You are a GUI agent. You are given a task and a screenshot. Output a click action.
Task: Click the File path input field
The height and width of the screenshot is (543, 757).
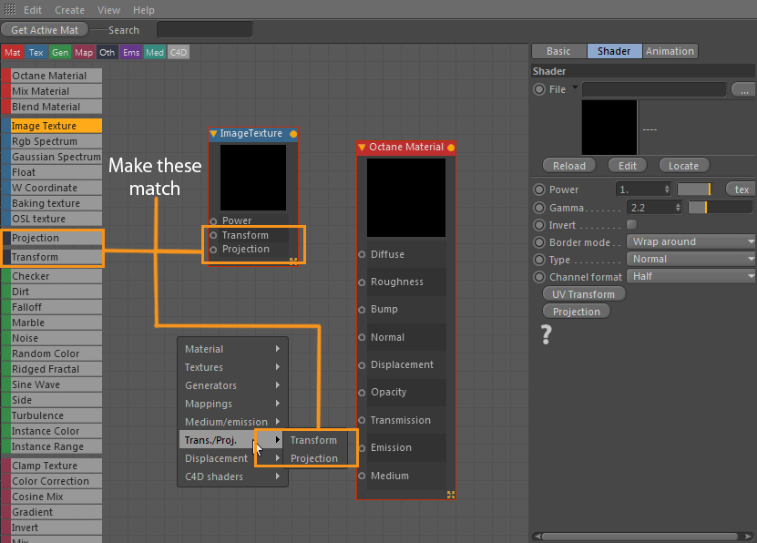654,89
